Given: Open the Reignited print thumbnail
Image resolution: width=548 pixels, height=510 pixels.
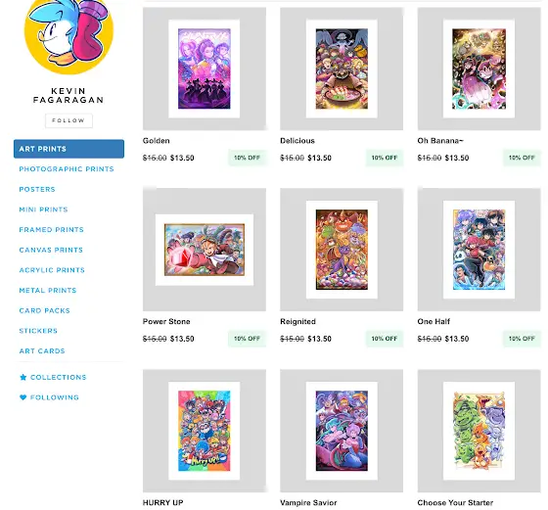Looking at the screenshot, I should click(x=342, y=250).
